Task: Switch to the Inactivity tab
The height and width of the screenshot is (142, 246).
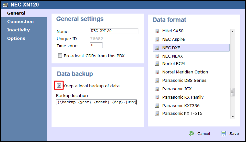Action: (18, 30)
